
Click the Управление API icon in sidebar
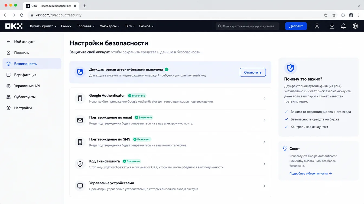[x=9, y=86]
